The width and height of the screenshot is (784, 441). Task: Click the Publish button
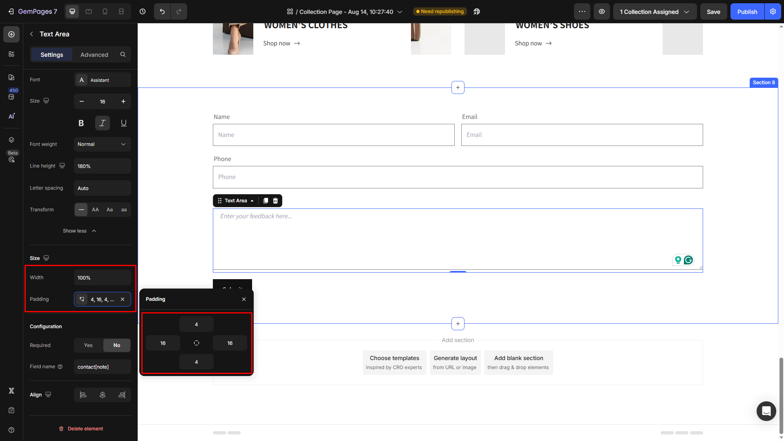(x=747, y=11)
